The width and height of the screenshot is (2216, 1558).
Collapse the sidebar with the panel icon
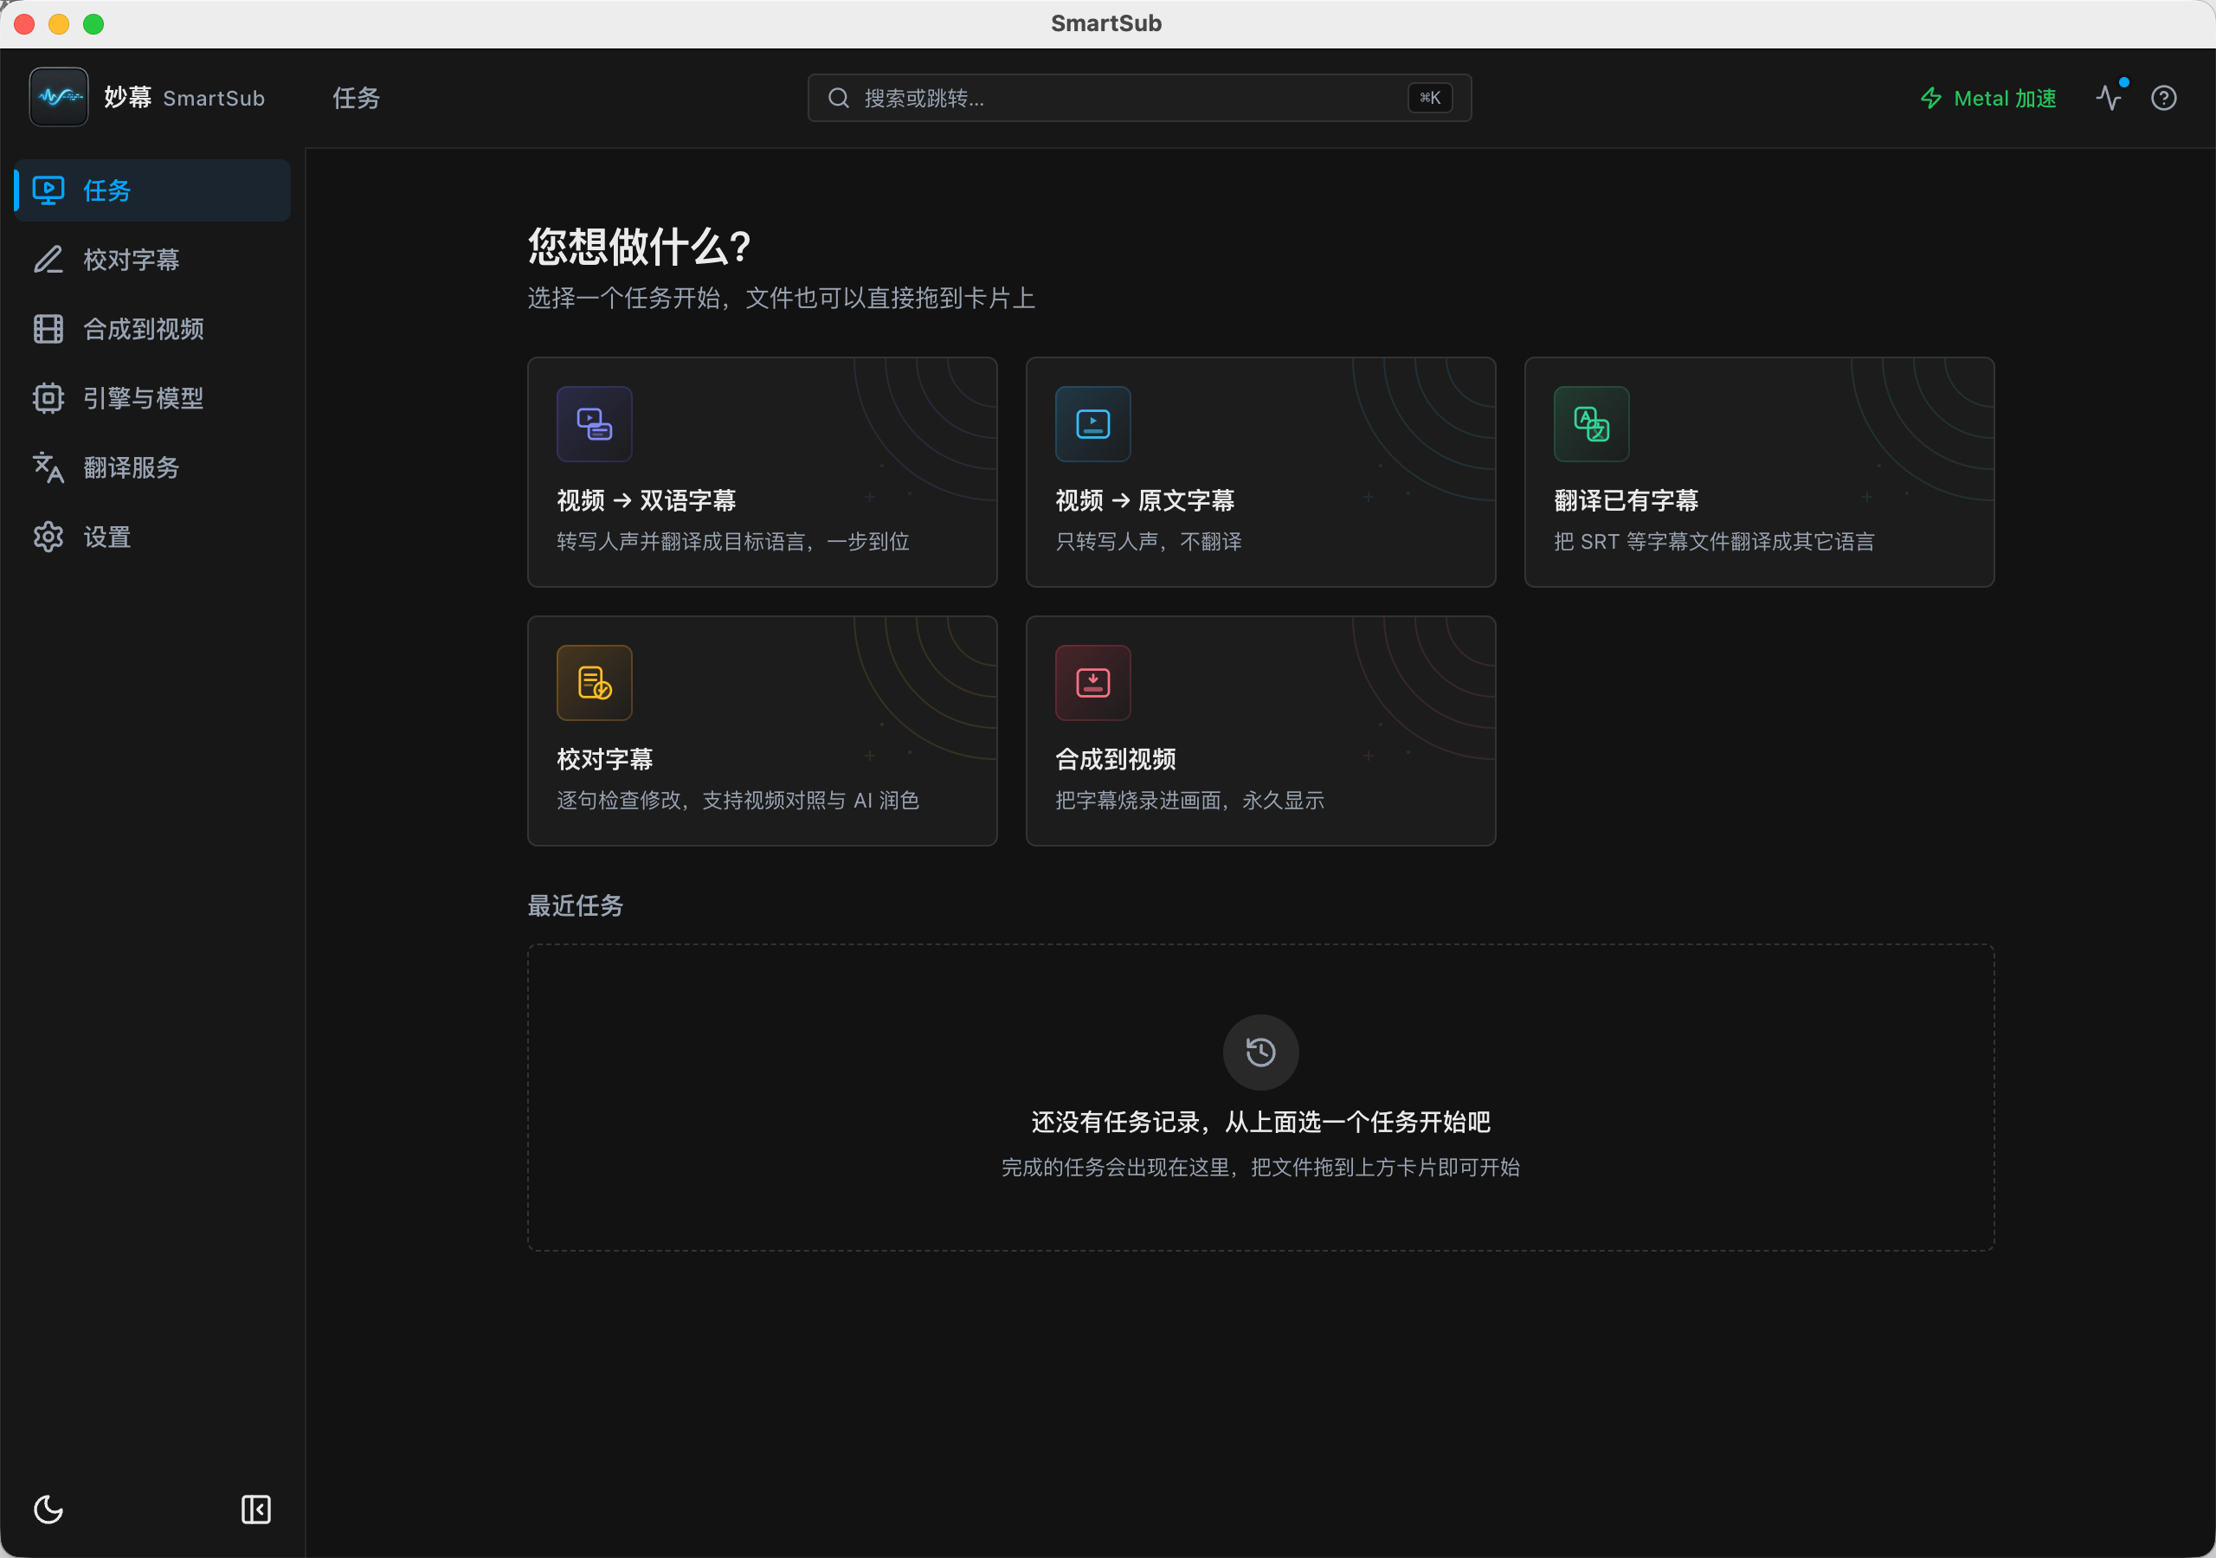255,1509
